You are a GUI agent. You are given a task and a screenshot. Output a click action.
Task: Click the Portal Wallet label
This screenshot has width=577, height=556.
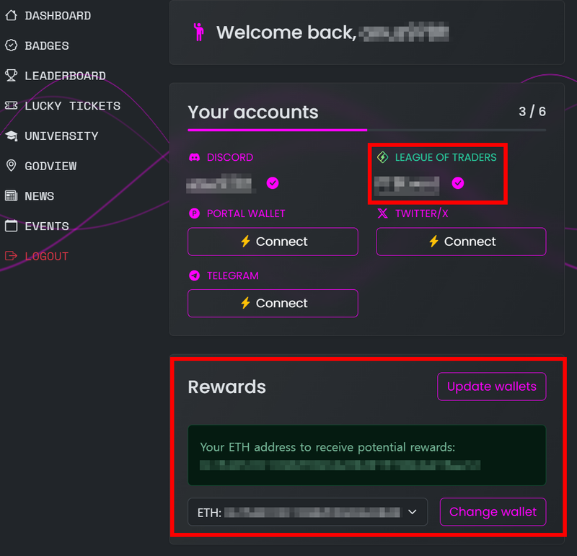(x=246, y=213)
